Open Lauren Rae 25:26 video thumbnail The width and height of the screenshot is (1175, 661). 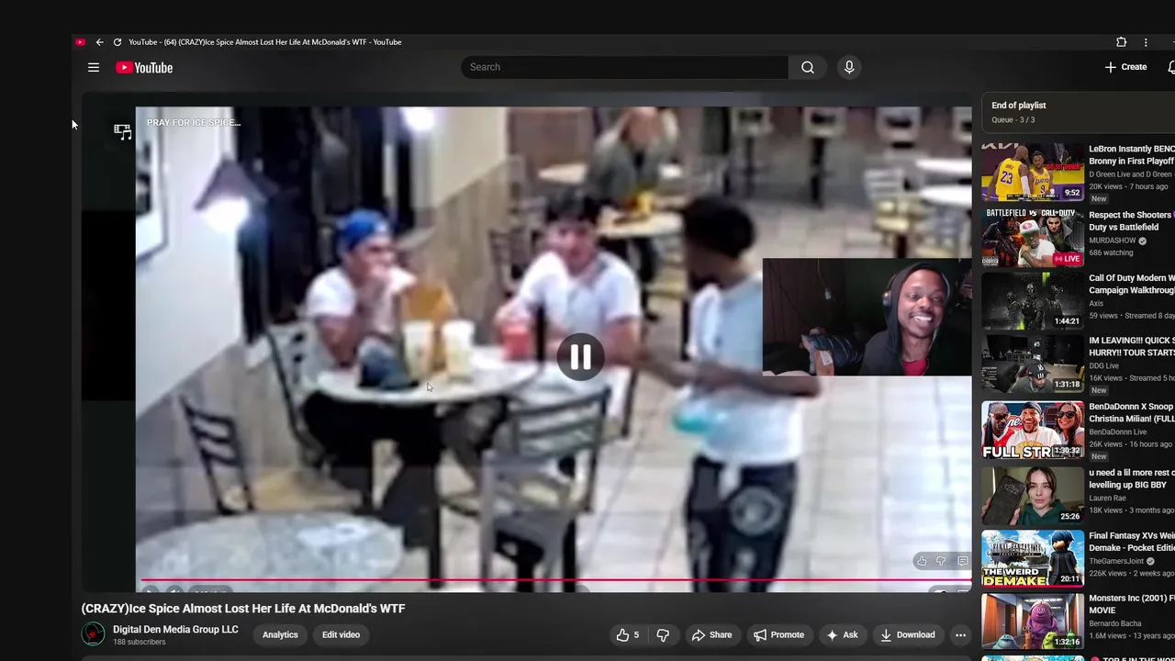(1033, 495)
